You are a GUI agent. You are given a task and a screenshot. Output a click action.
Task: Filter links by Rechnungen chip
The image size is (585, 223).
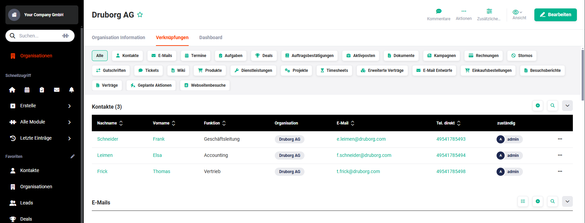483,56
